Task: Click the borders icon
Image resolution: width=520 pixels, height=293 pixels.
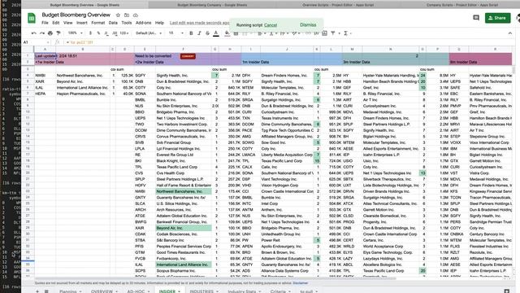Action: pos(236,33)
